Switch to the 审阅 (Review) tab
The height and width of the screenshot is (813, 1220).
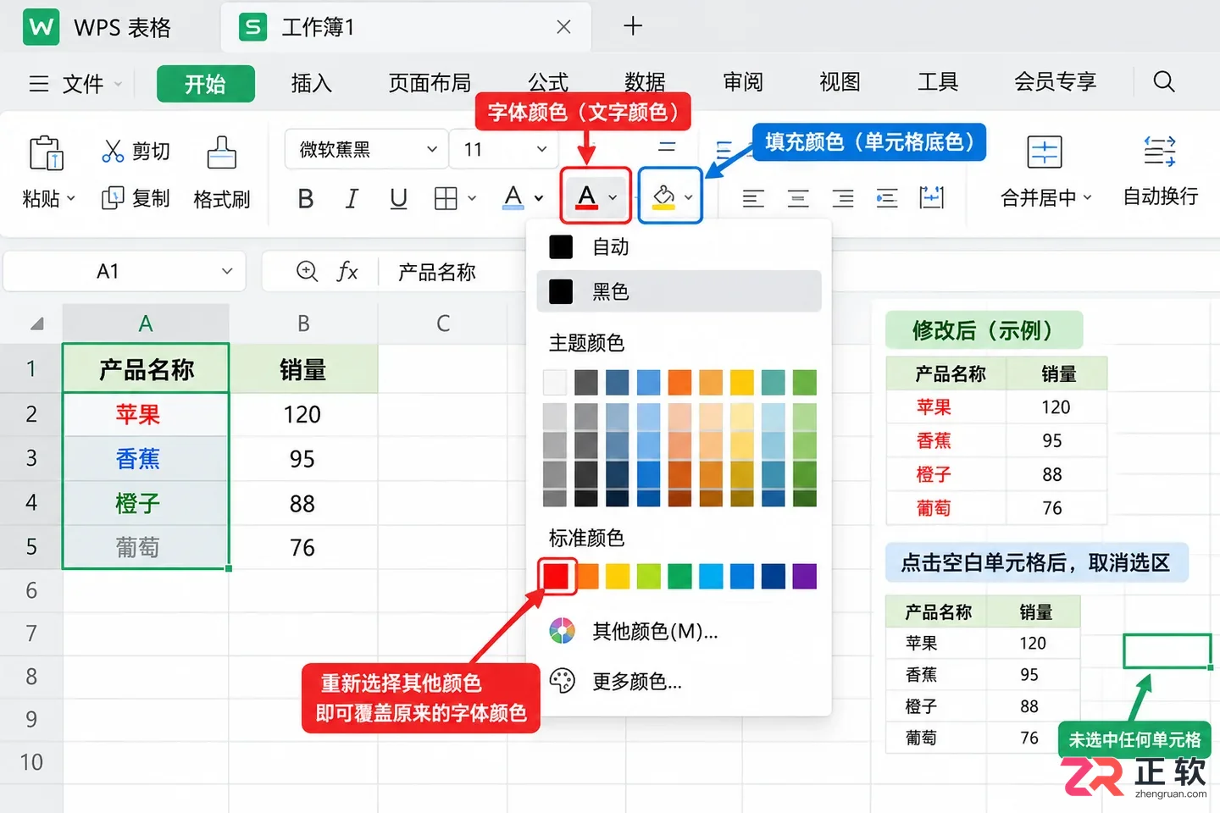(x=743, y=82)
